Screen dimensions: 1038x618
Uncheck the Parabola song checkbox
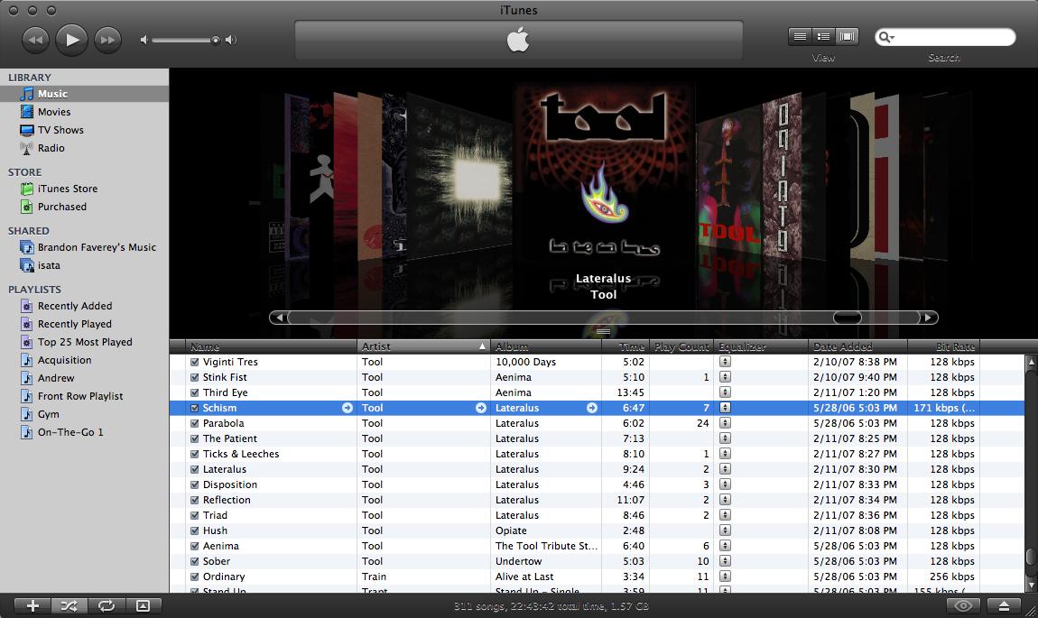[195, 423]
